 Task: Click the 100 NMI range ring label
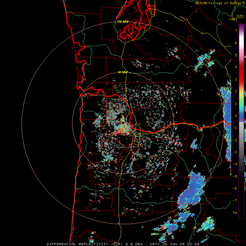pyautogui.click(x=123, y=22)
